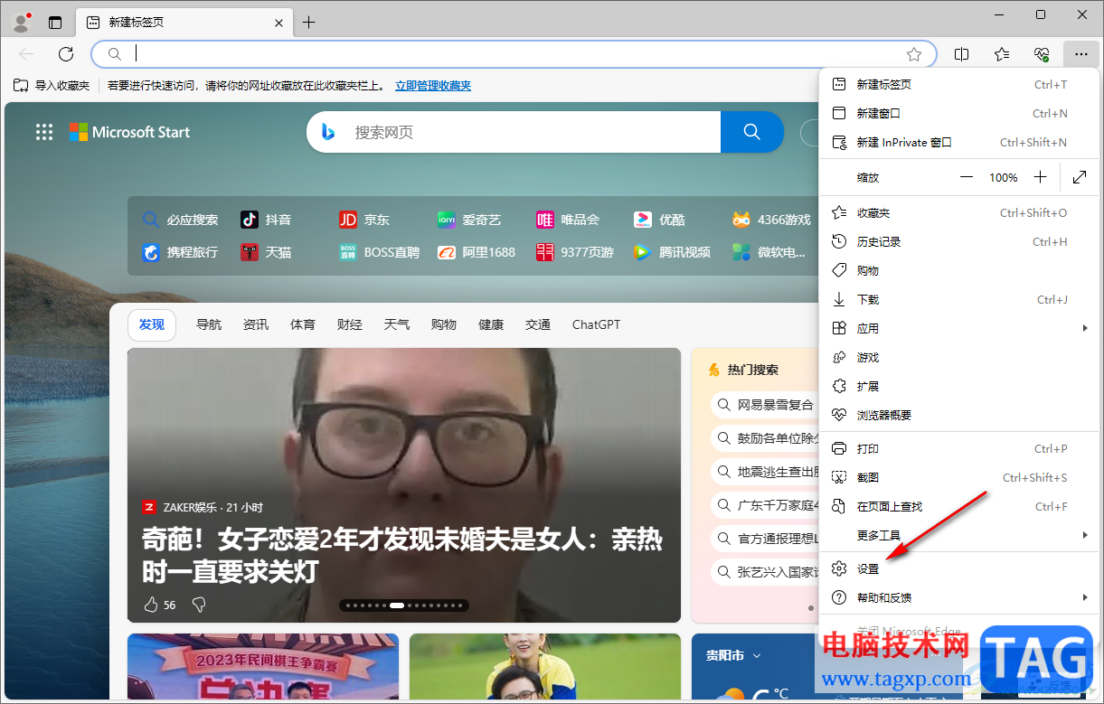
Task: Open Browser essentials heart-pulse icon
Action: [1041, 54]
